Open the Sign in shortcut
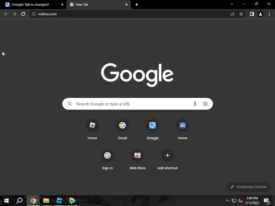Screen dimensions: 275x206 pos(107,160)
